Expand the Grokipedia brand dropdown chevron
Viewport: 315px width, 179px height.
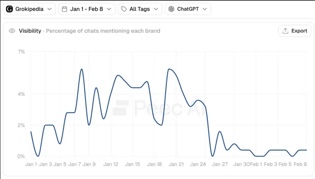tap(49, 9)
